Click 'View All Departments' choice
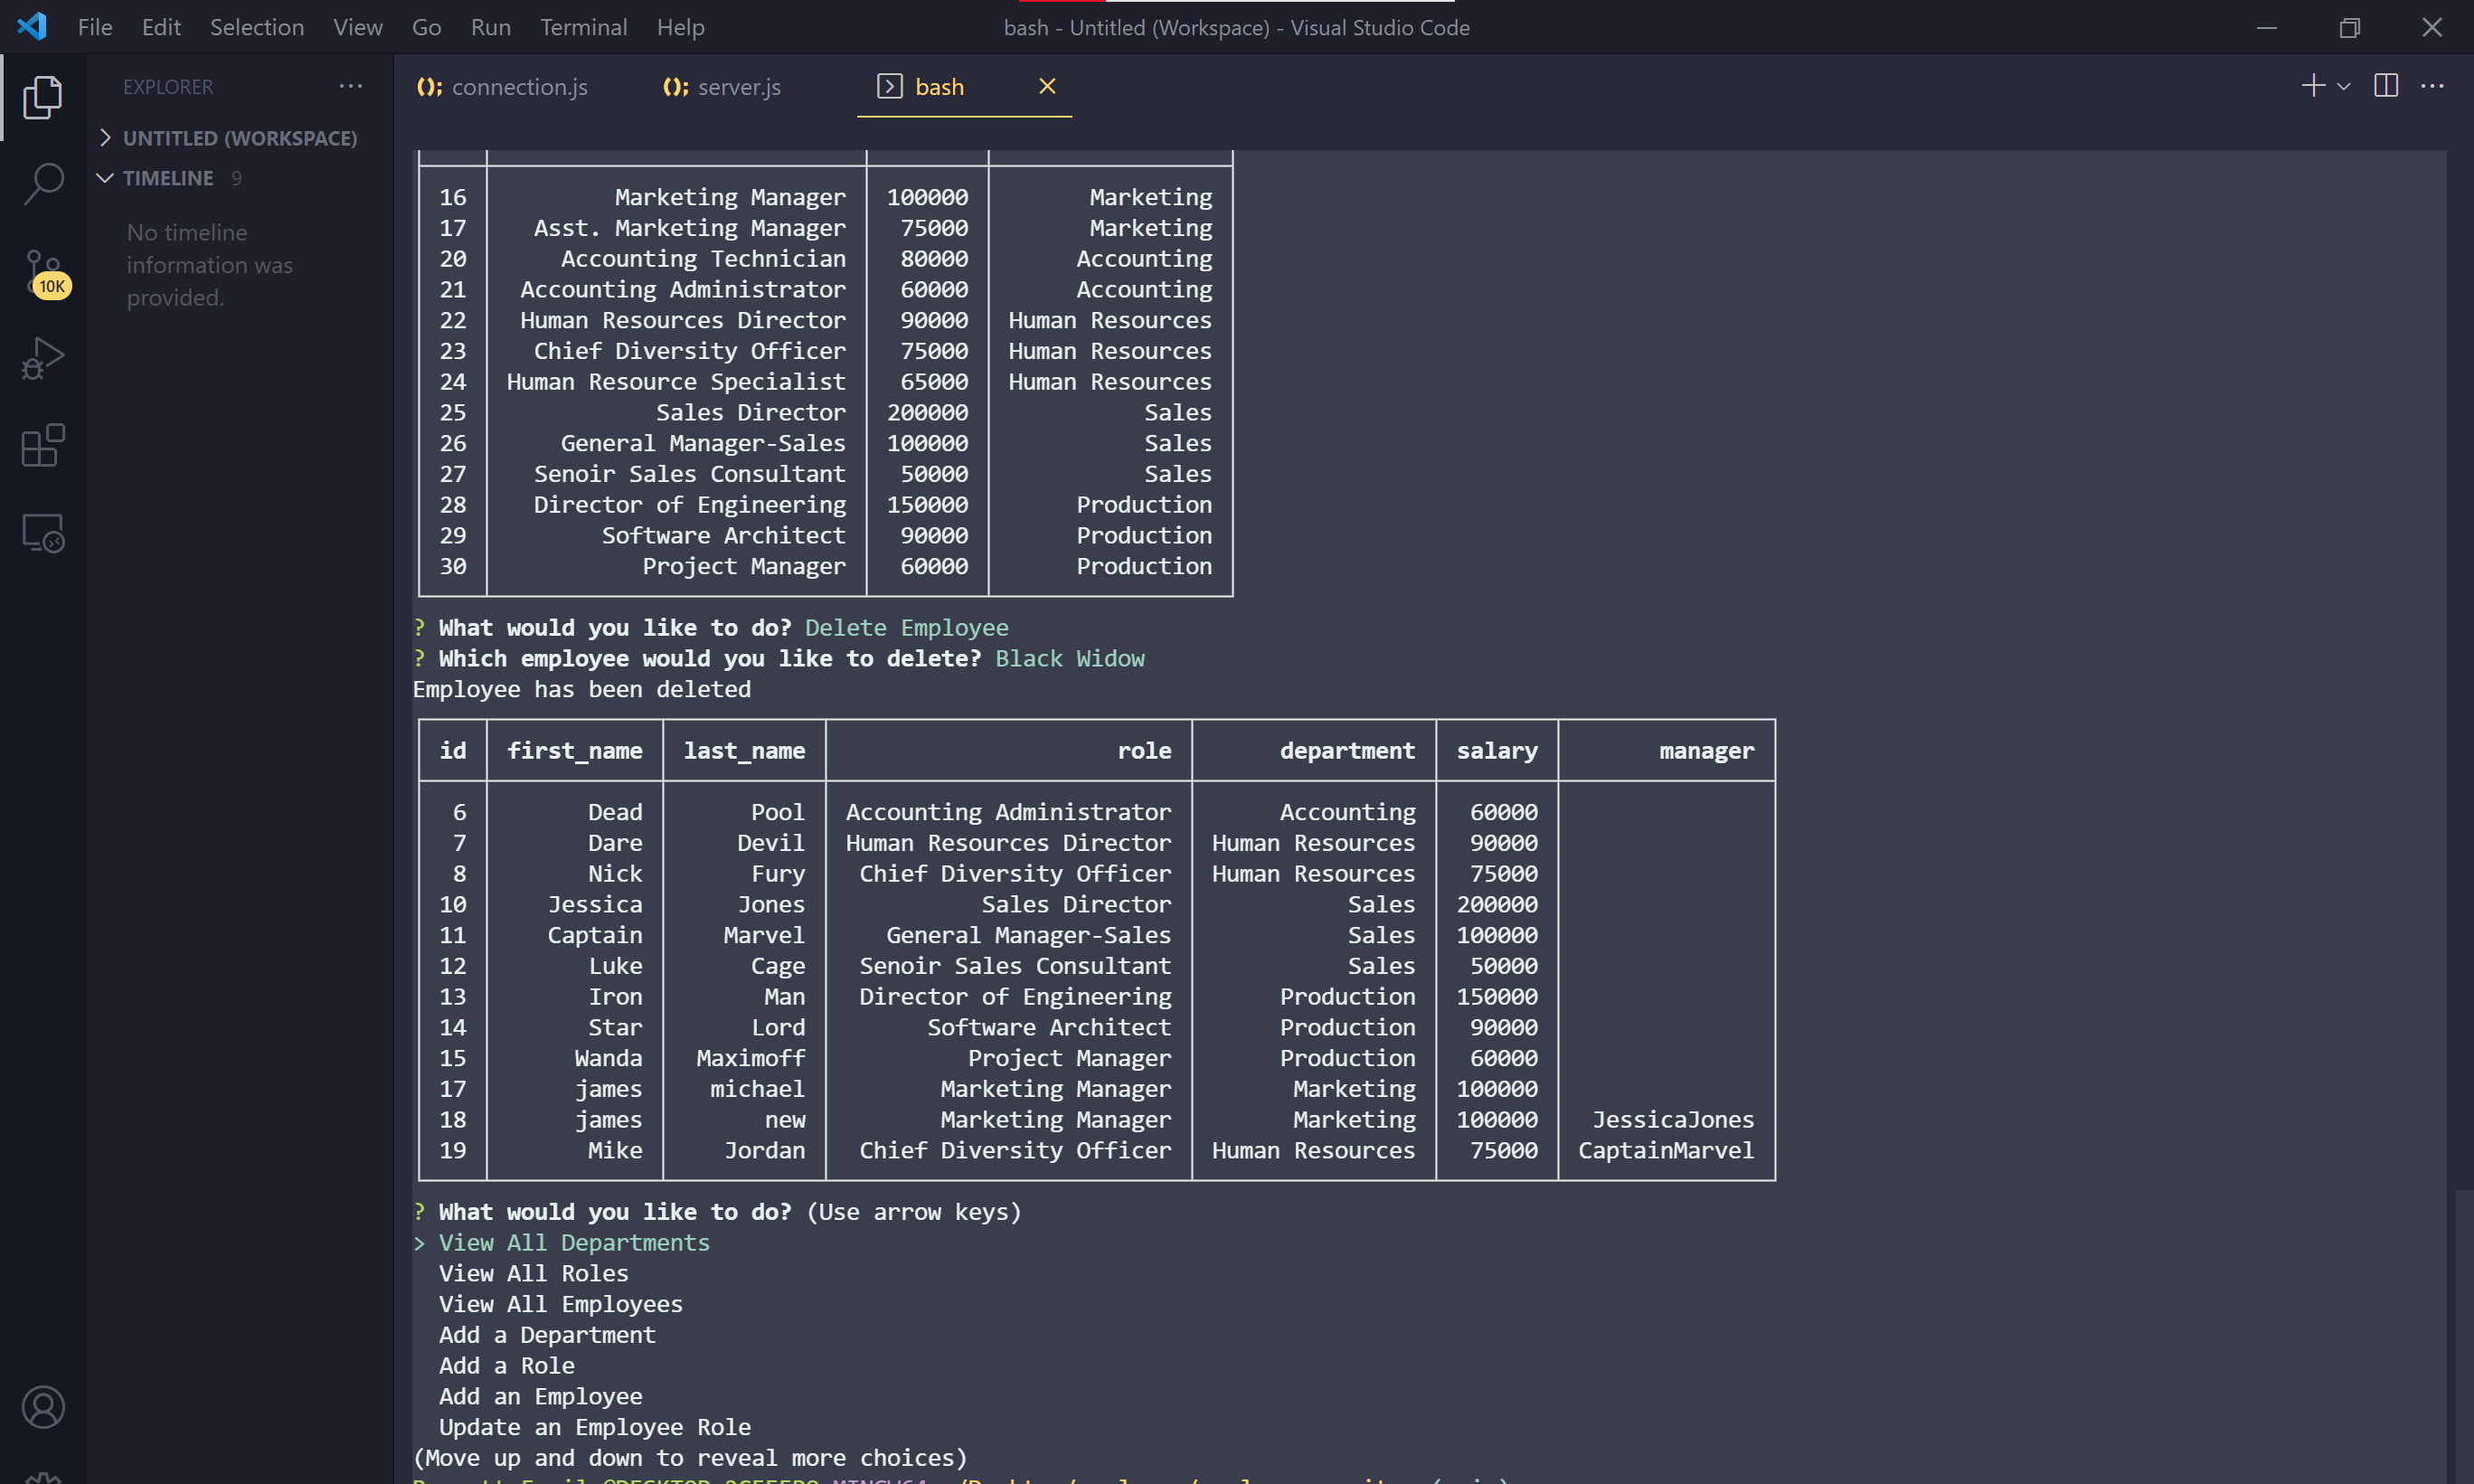Viewport: 2474px width, 1484px height. coord(575,1242)
